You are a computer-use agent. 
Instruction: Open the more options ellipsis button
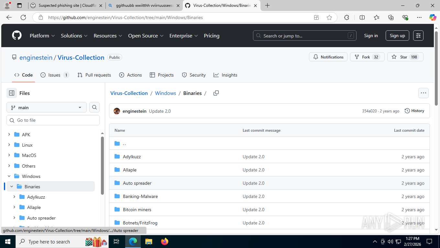(x=423, y=93)
